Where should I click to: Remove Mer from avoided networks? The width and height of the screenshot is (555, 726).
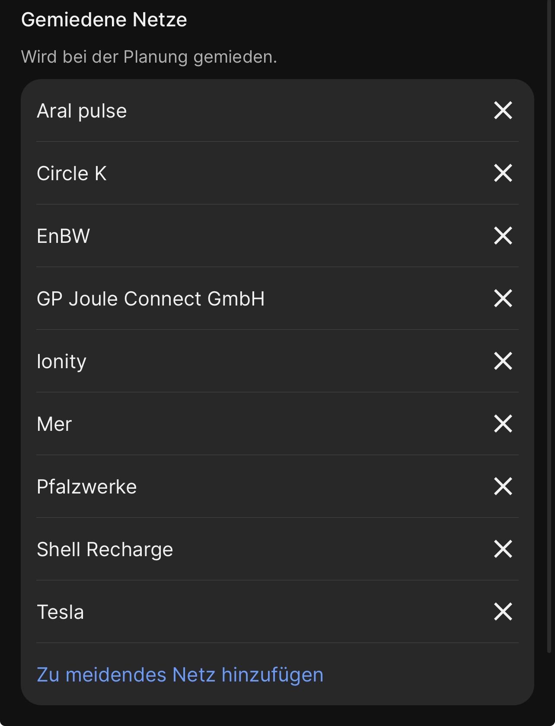503,424
